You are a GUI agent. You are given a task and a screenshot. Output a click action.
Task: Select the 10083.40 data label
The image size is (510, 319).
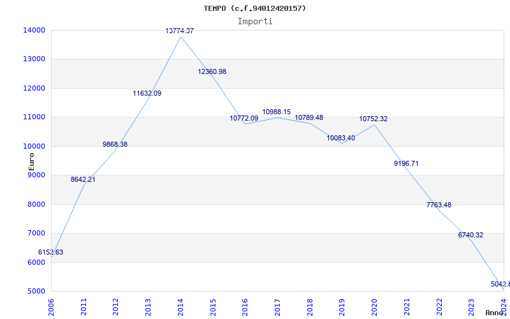point(341,138)
